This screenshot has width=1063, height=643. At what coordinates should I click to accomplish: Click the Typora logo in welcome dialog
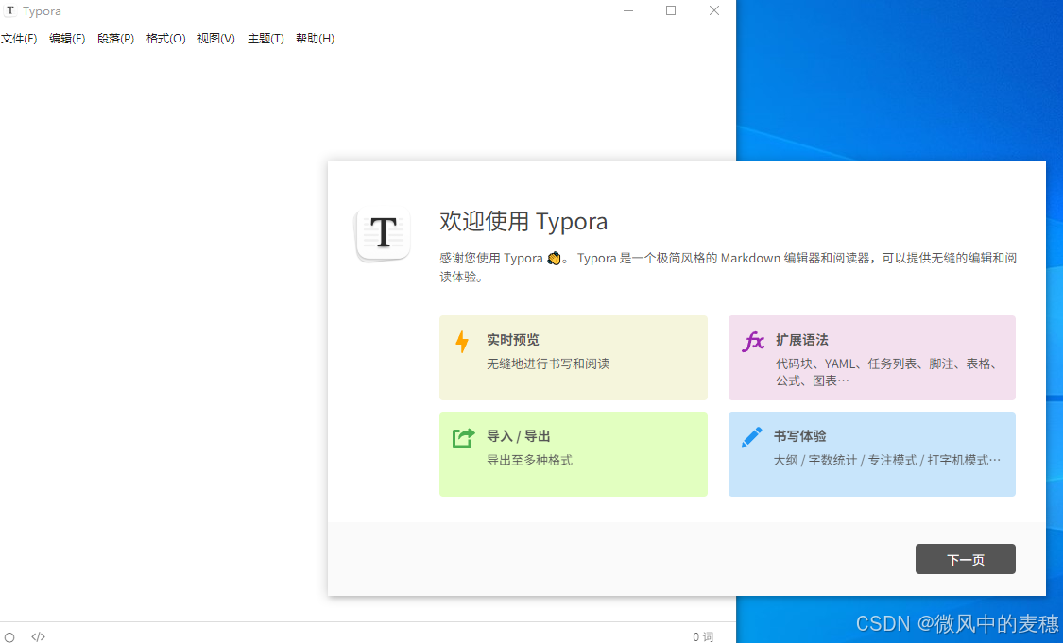[x=383, y=234]
